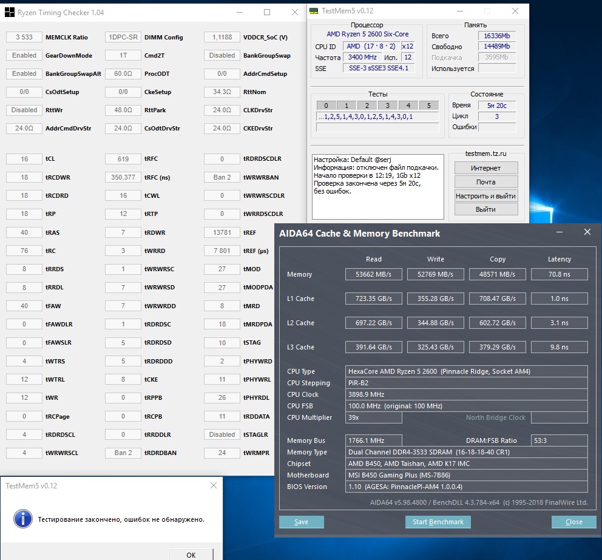The height and width of the screenshot is (560, 602).
Task: Click the tRC value 76
Action: (x=24, y=251)
